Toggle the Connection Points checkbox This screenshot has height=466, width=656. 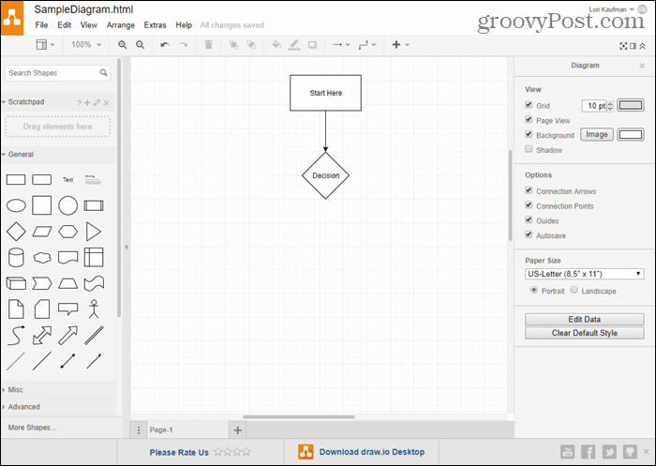click(x=529, y=205)
